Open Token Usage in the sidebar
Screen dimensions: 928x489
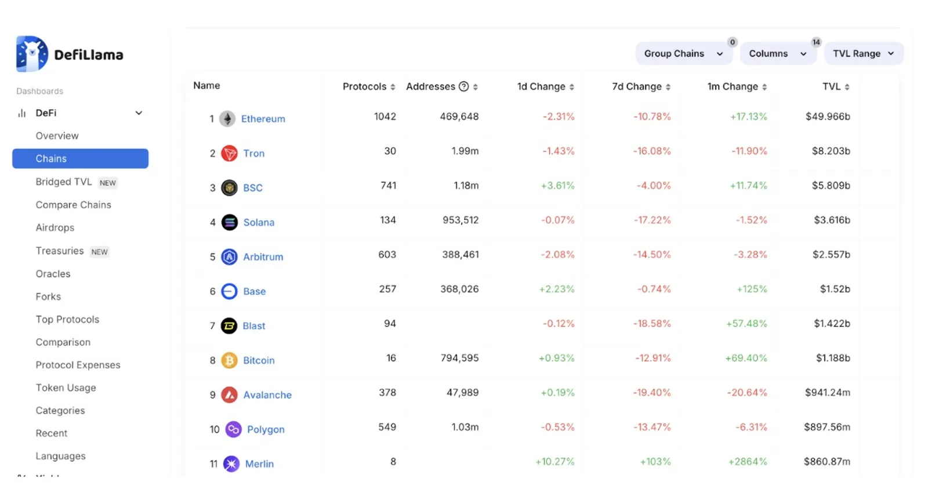pyautogui.click(x=66, y=387)
